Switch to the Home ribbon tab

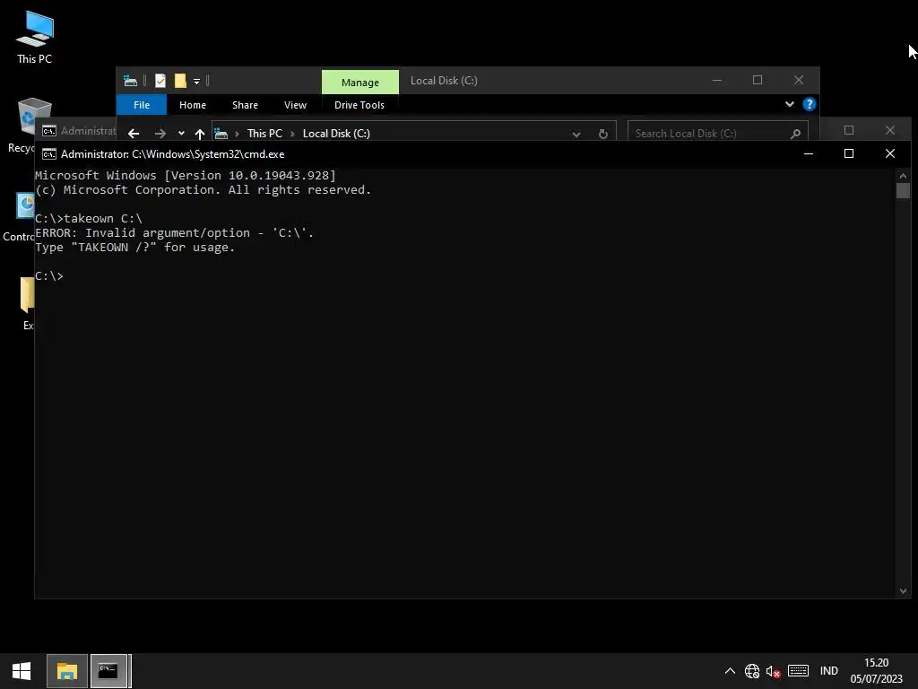[193, 105]
